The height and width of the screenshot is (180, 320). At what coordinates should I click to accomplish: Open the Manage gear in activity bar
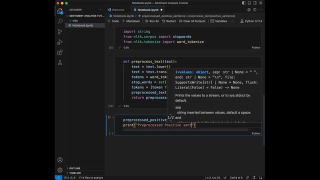60,170
